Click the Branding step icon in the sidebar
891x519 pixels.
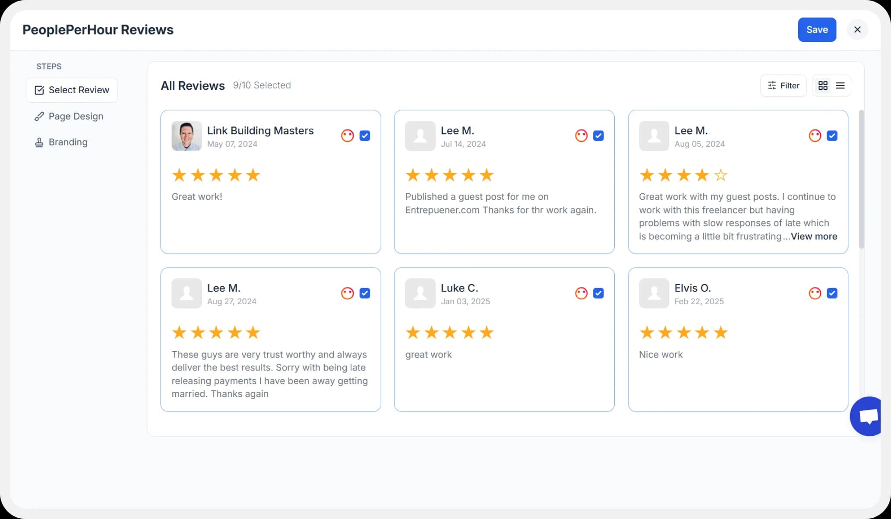(39, 142)
